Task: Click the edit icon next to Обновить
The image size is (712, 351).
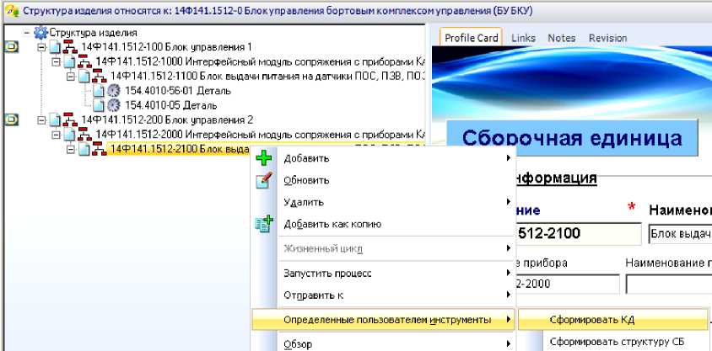Action: [264, 180]
